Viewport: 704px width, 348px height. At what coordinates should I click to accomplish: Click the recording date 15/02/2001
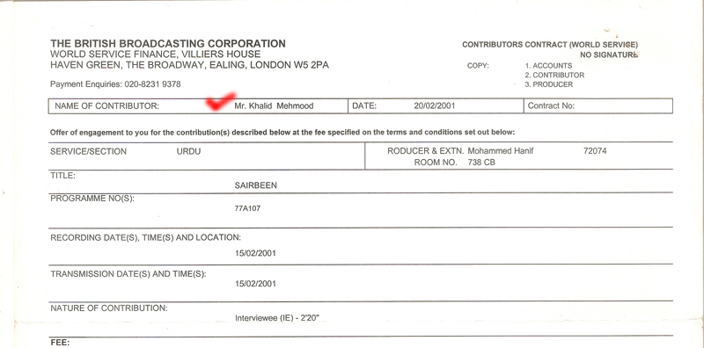coord(255,253)
